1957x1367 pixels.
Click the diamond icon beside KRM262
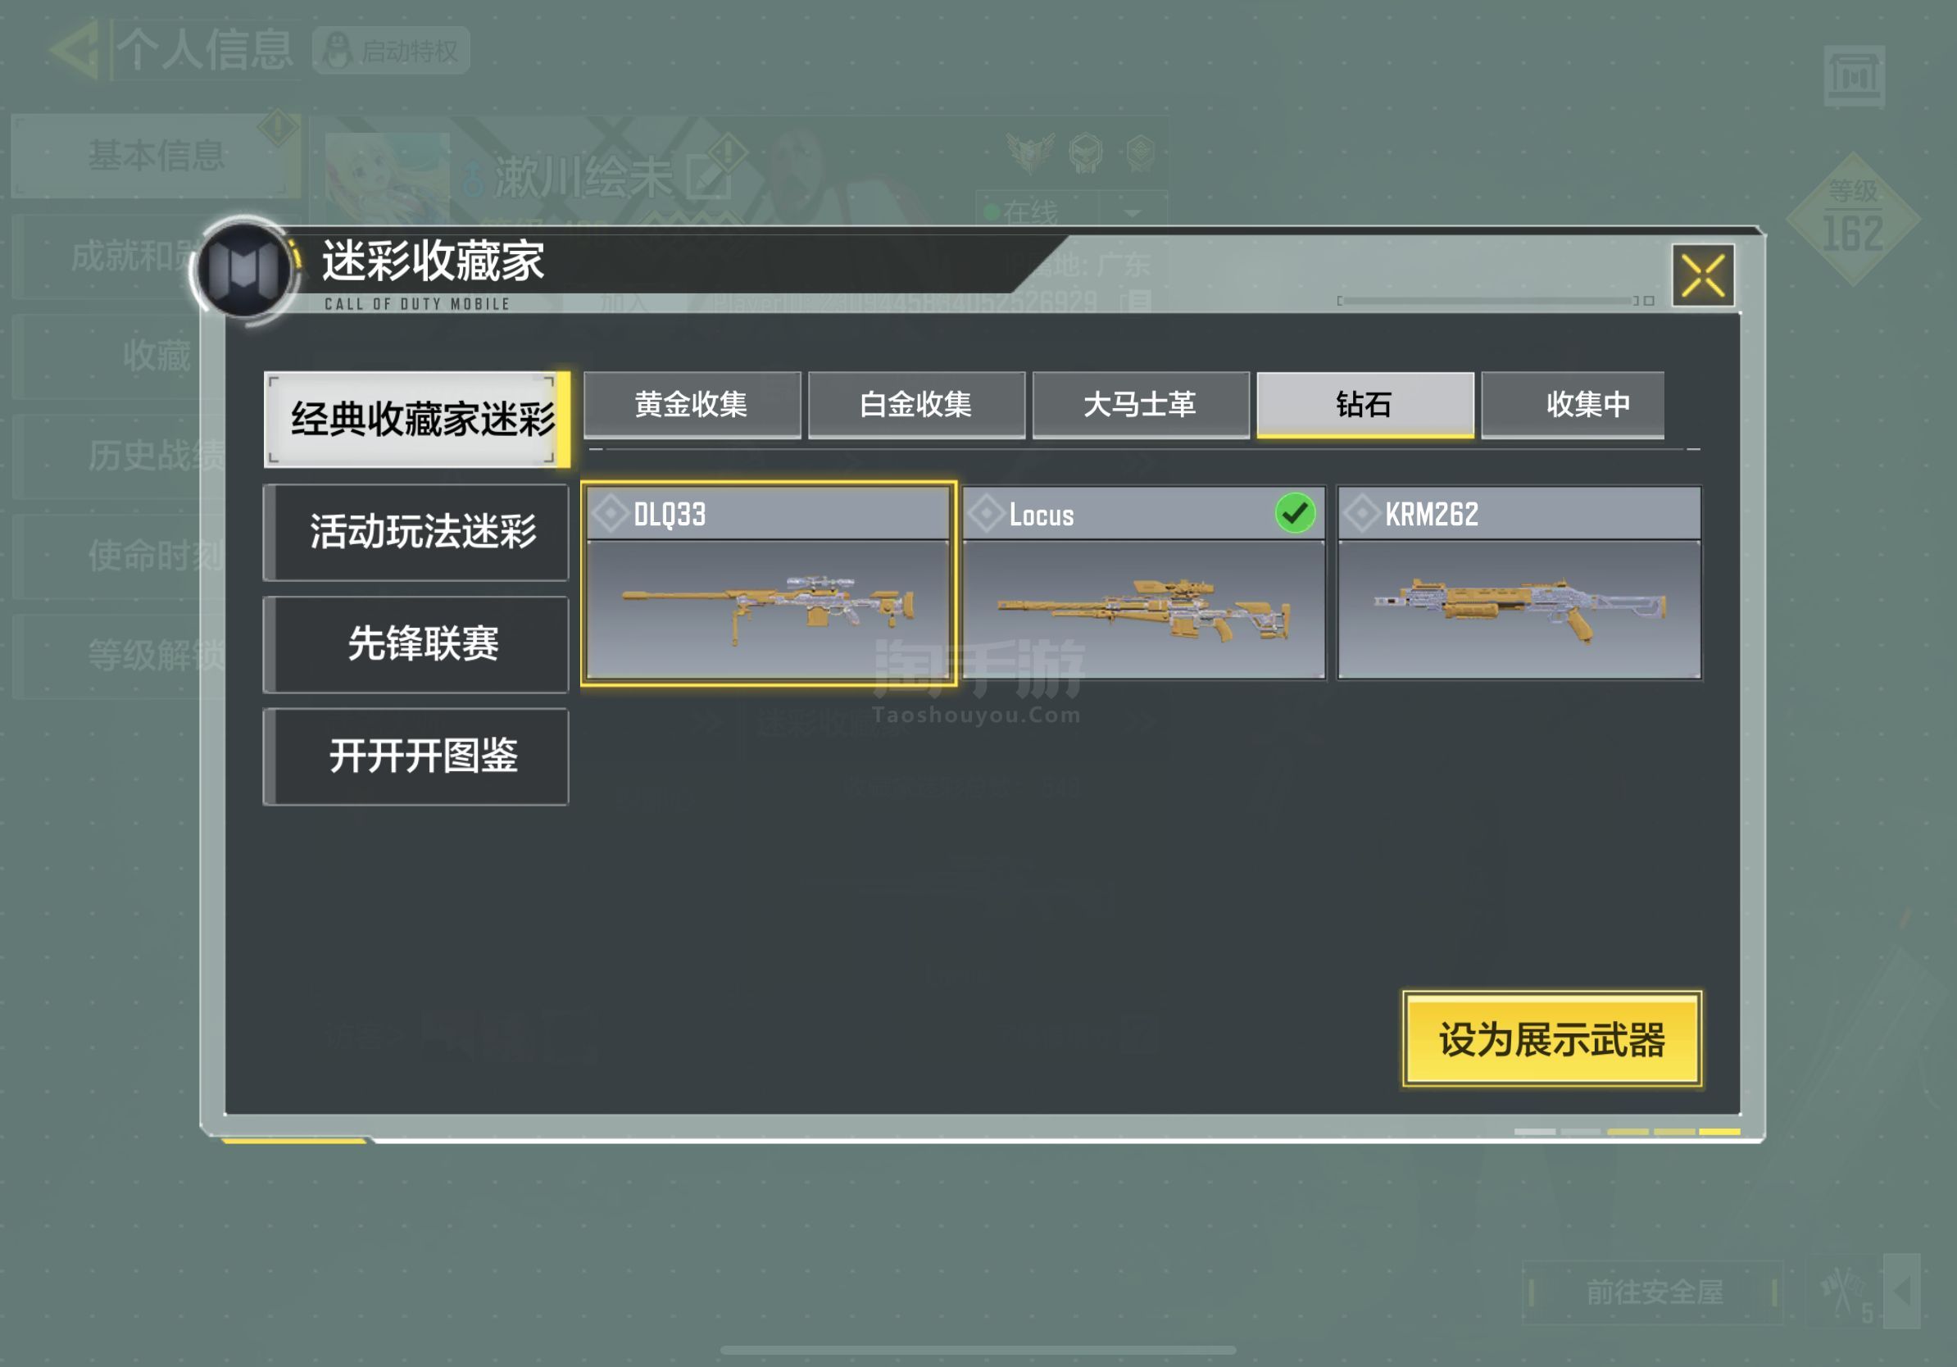1361,514
